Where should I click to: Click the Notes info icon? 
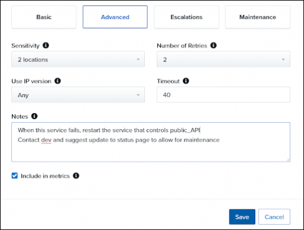pos(35,116)
